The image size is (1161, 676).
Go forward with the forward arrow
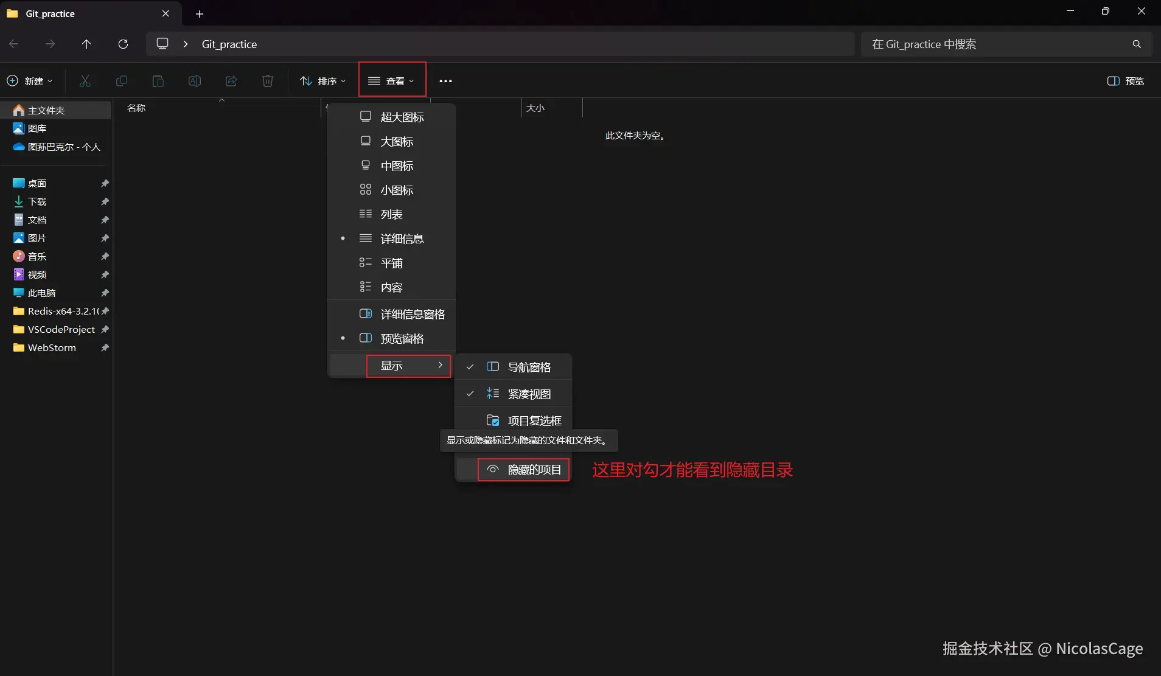click(x=50, y=44)
